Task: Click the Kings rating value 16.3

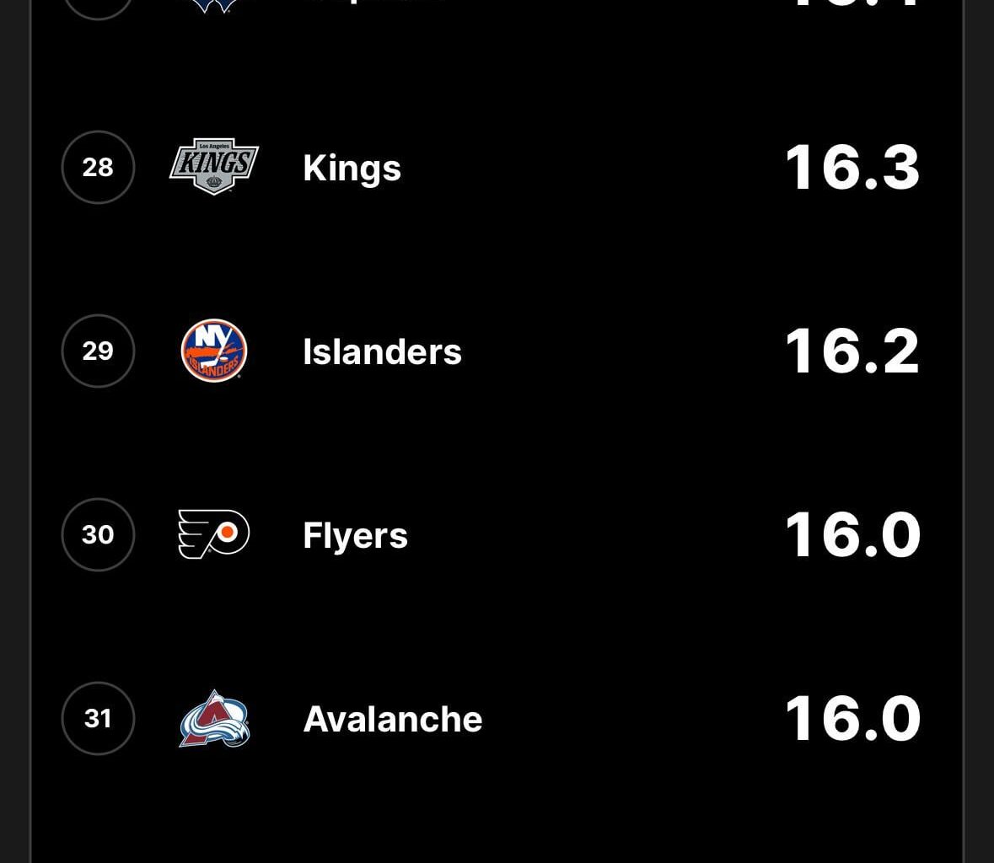Action: pyautogui.click(x=852, y=166)
